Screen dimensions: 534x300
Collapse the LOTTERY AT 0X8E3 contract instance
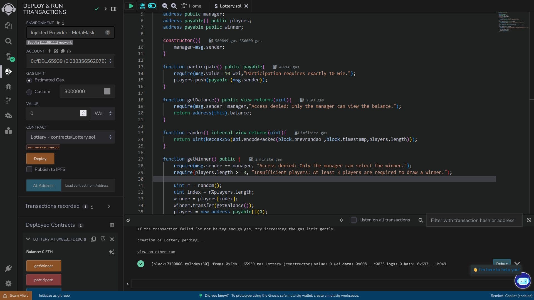pos(28,239)
